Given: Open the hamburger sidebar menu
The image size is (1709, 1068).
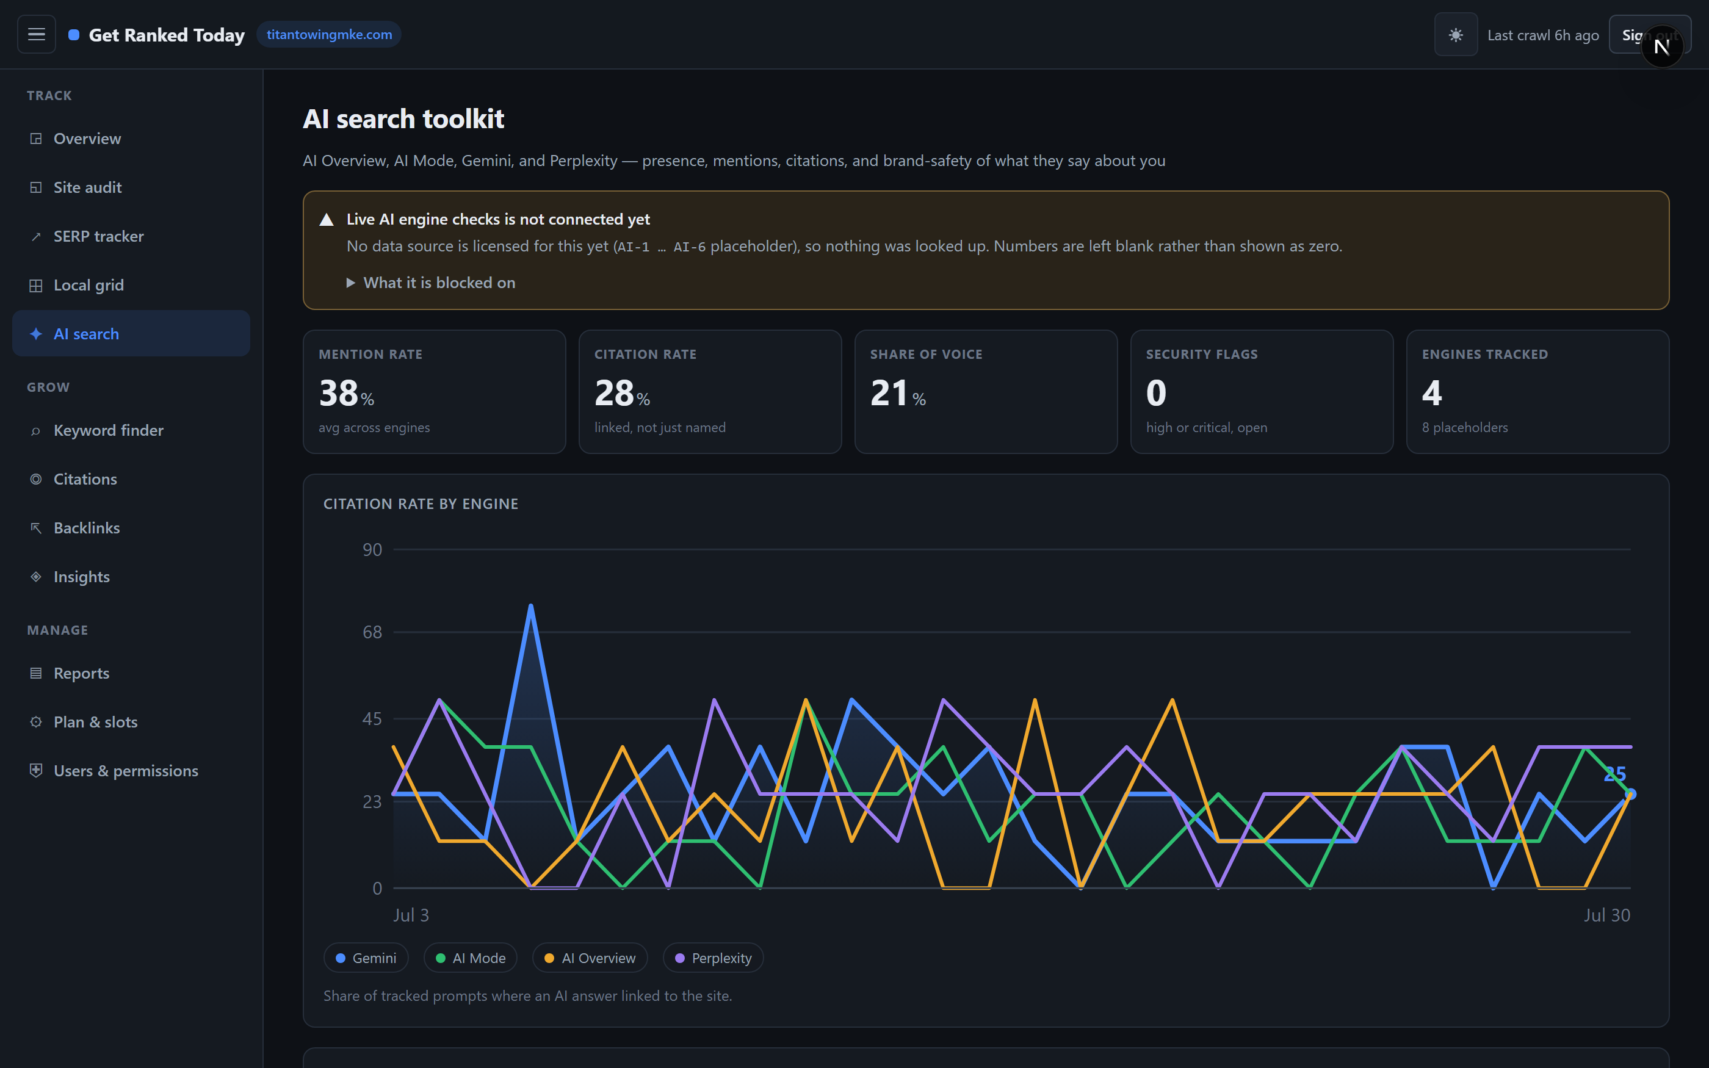Looking at the screenshot, I should [36, 34].
